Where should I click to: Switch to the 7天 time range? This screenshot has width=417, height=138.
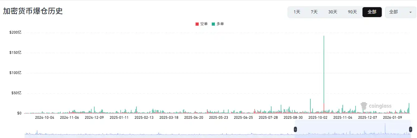tap(314, 12)
